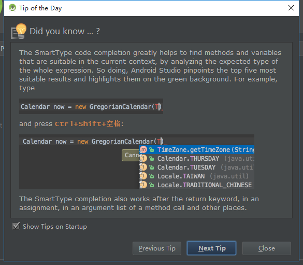303x265 pixels.
Task: Show the Next Tip
Action: (x=212, y=248)
